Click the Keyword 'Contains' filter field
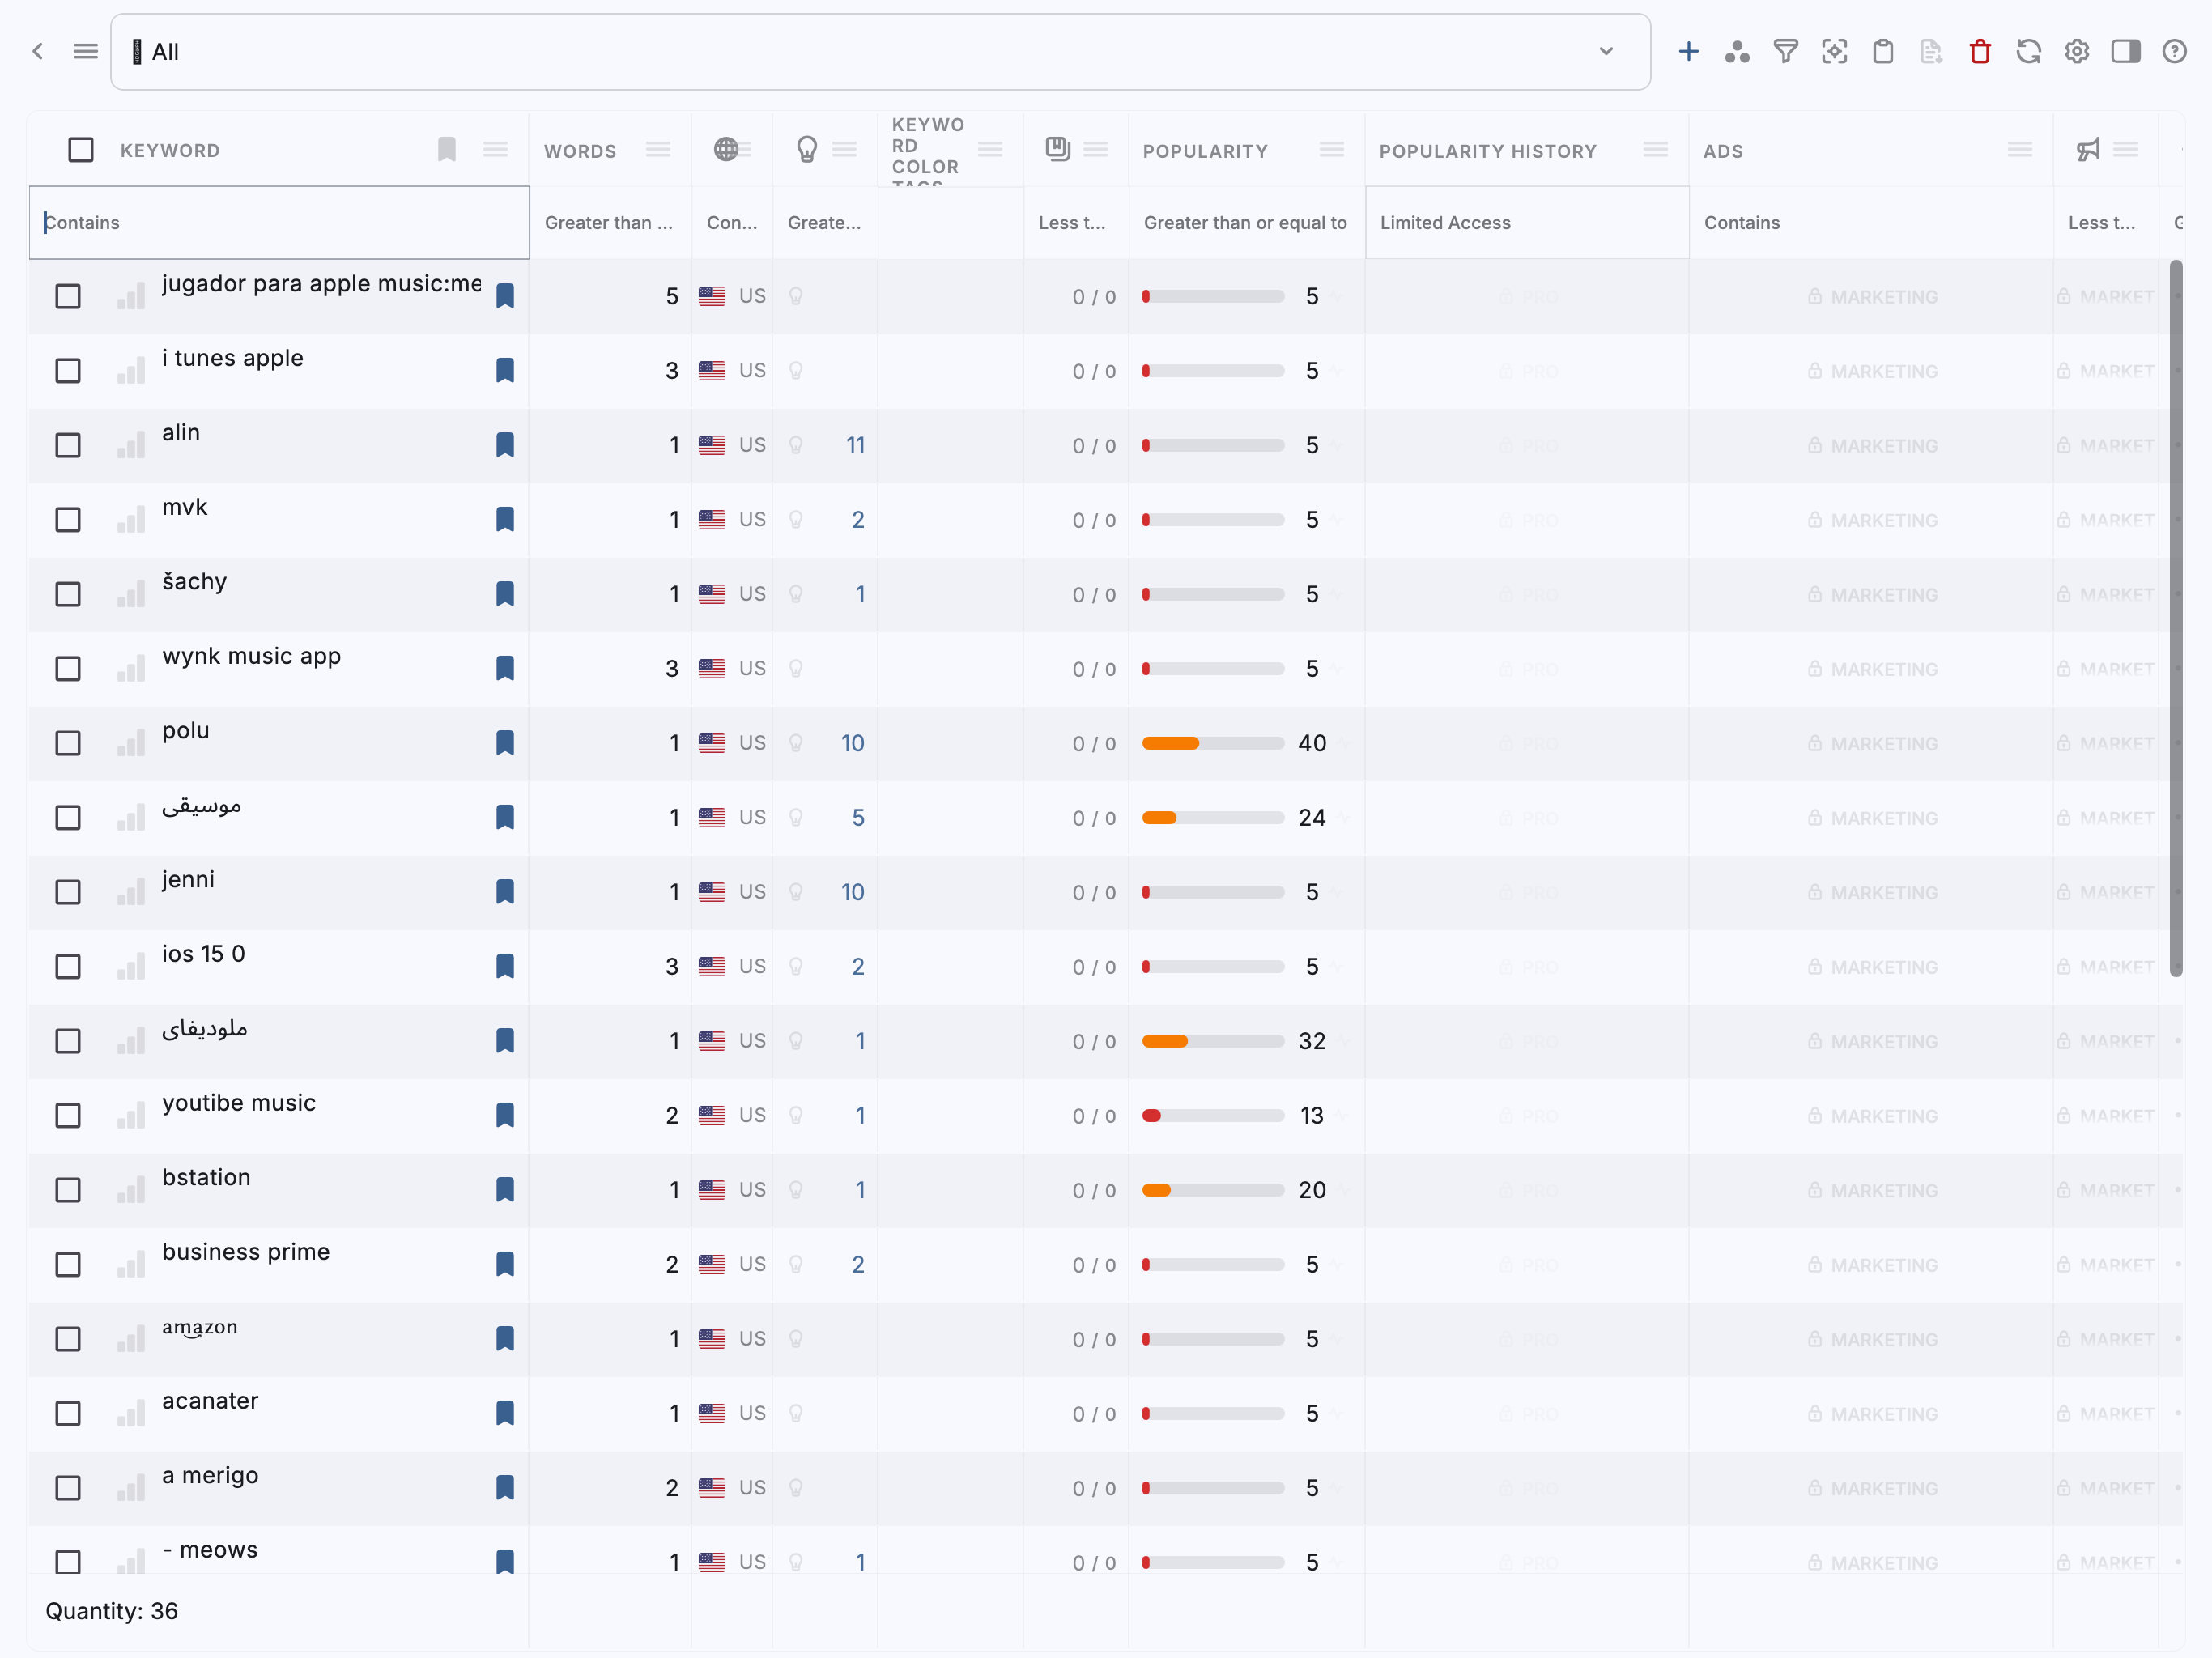Screen dimensions: 2212x1658 click(280, 223)
